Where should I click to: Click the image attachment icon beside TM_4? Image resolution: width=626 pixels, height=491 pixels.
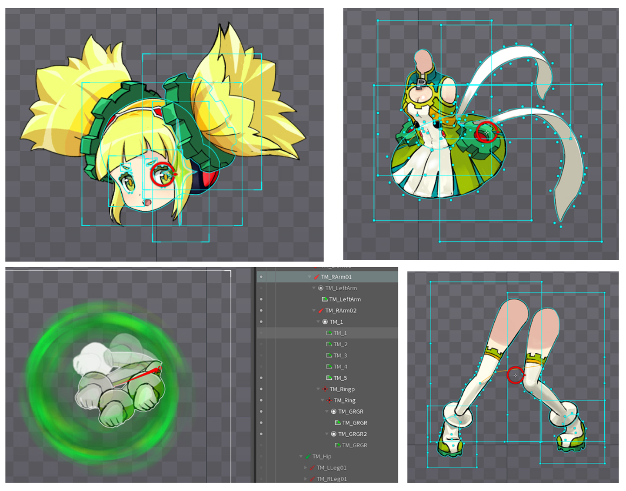click(329, 367)
